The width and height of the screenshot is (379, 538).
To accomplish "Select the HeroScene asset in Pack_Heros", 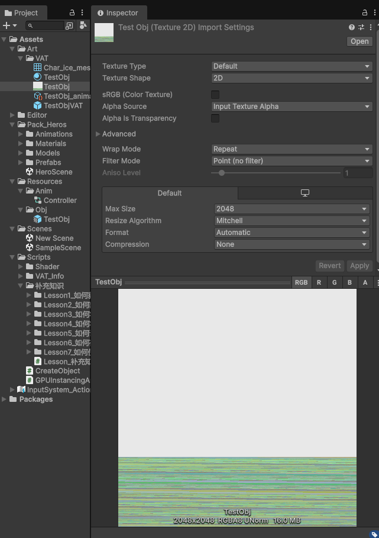I will click(x=53, y=172).
